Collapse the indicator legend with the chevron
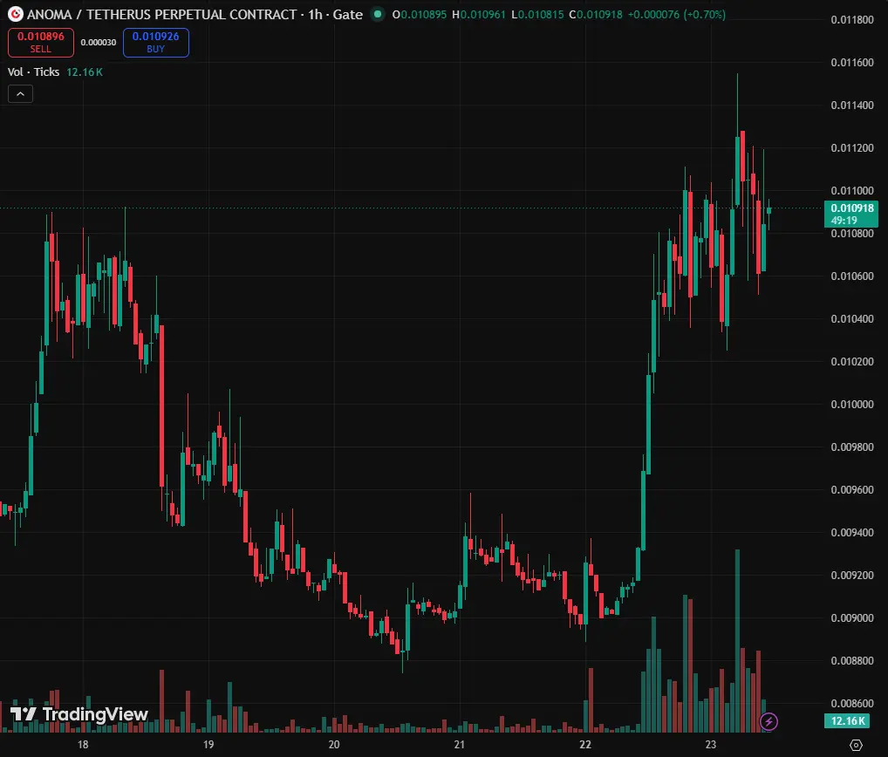888x757 pixels. (x=20, y=94)
